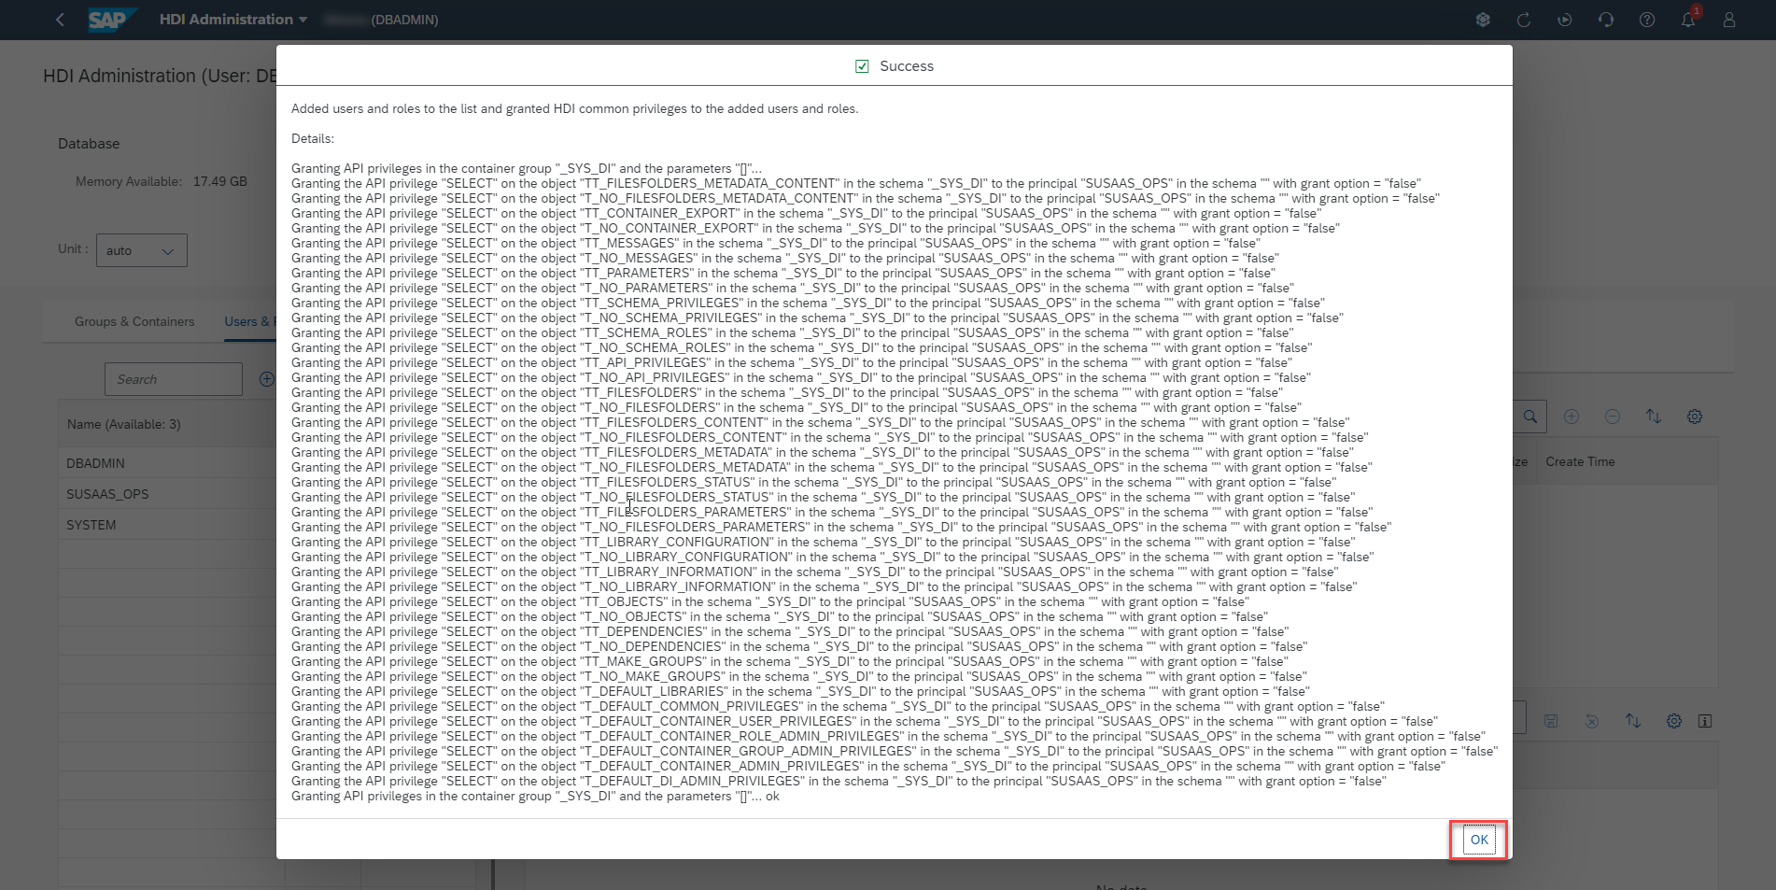Screen dimensions: 1776x890
Task: Switch to the Users tab
Action: 248,321
